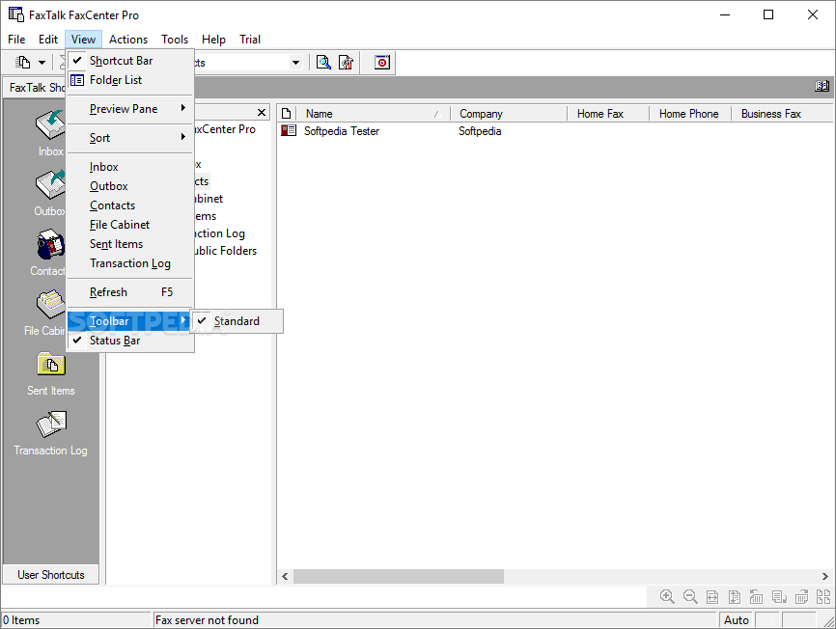
Task: Open the New item dropdown arrow
Action: [42, 63]
